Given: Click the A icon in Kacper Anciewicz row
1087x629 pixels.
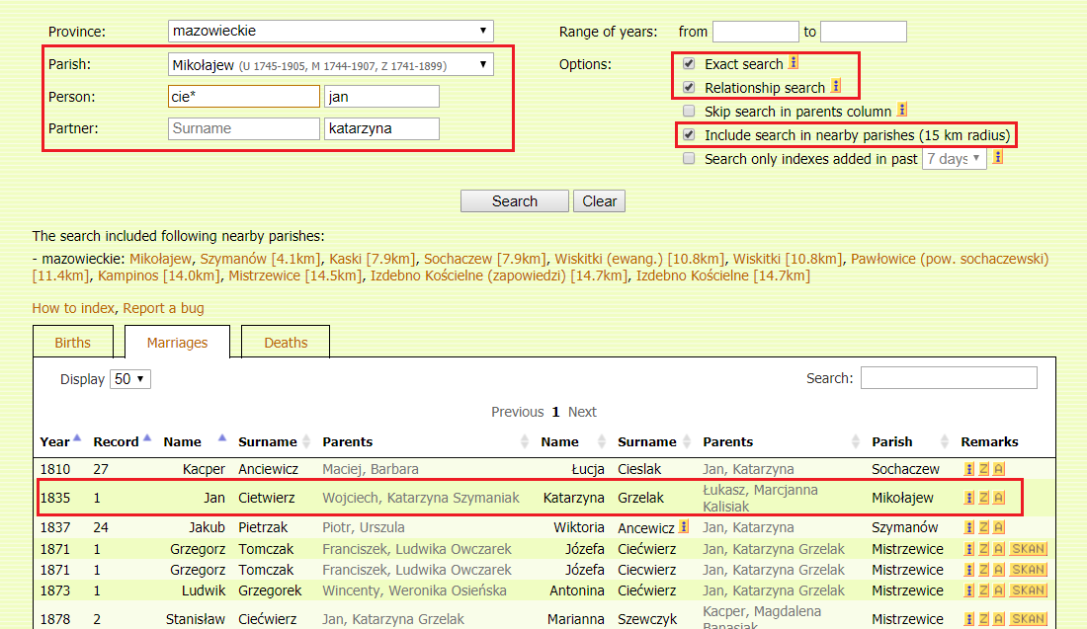Looking at the screenshot, I should pos(999,469).
